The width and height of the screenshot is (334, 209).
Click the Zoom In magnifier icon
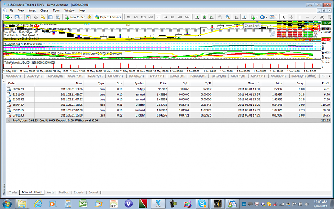[x=220, y=17]
